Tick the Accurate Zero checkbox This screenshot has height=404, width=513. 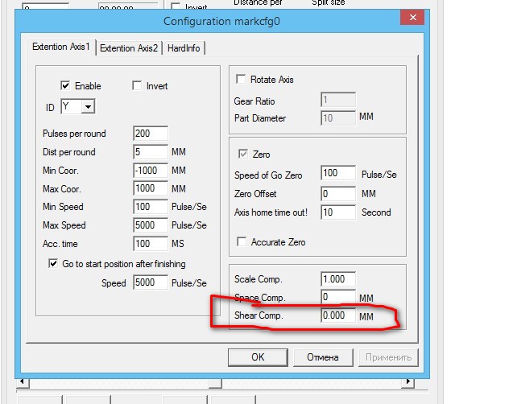(241, 242)
